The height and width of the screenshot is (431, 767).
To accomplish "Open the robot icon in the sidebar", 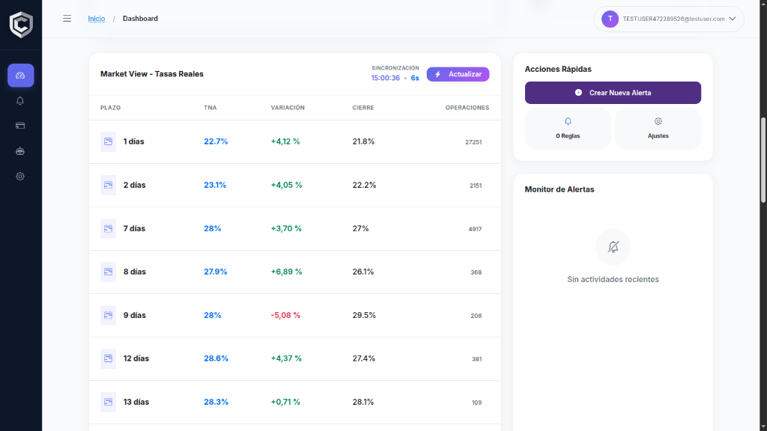I will (x=20, y=151).
